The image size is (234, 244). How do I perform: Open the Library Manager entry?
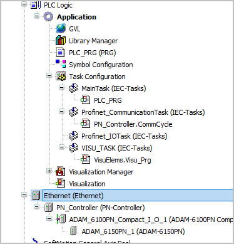click(x=93, y=41)
